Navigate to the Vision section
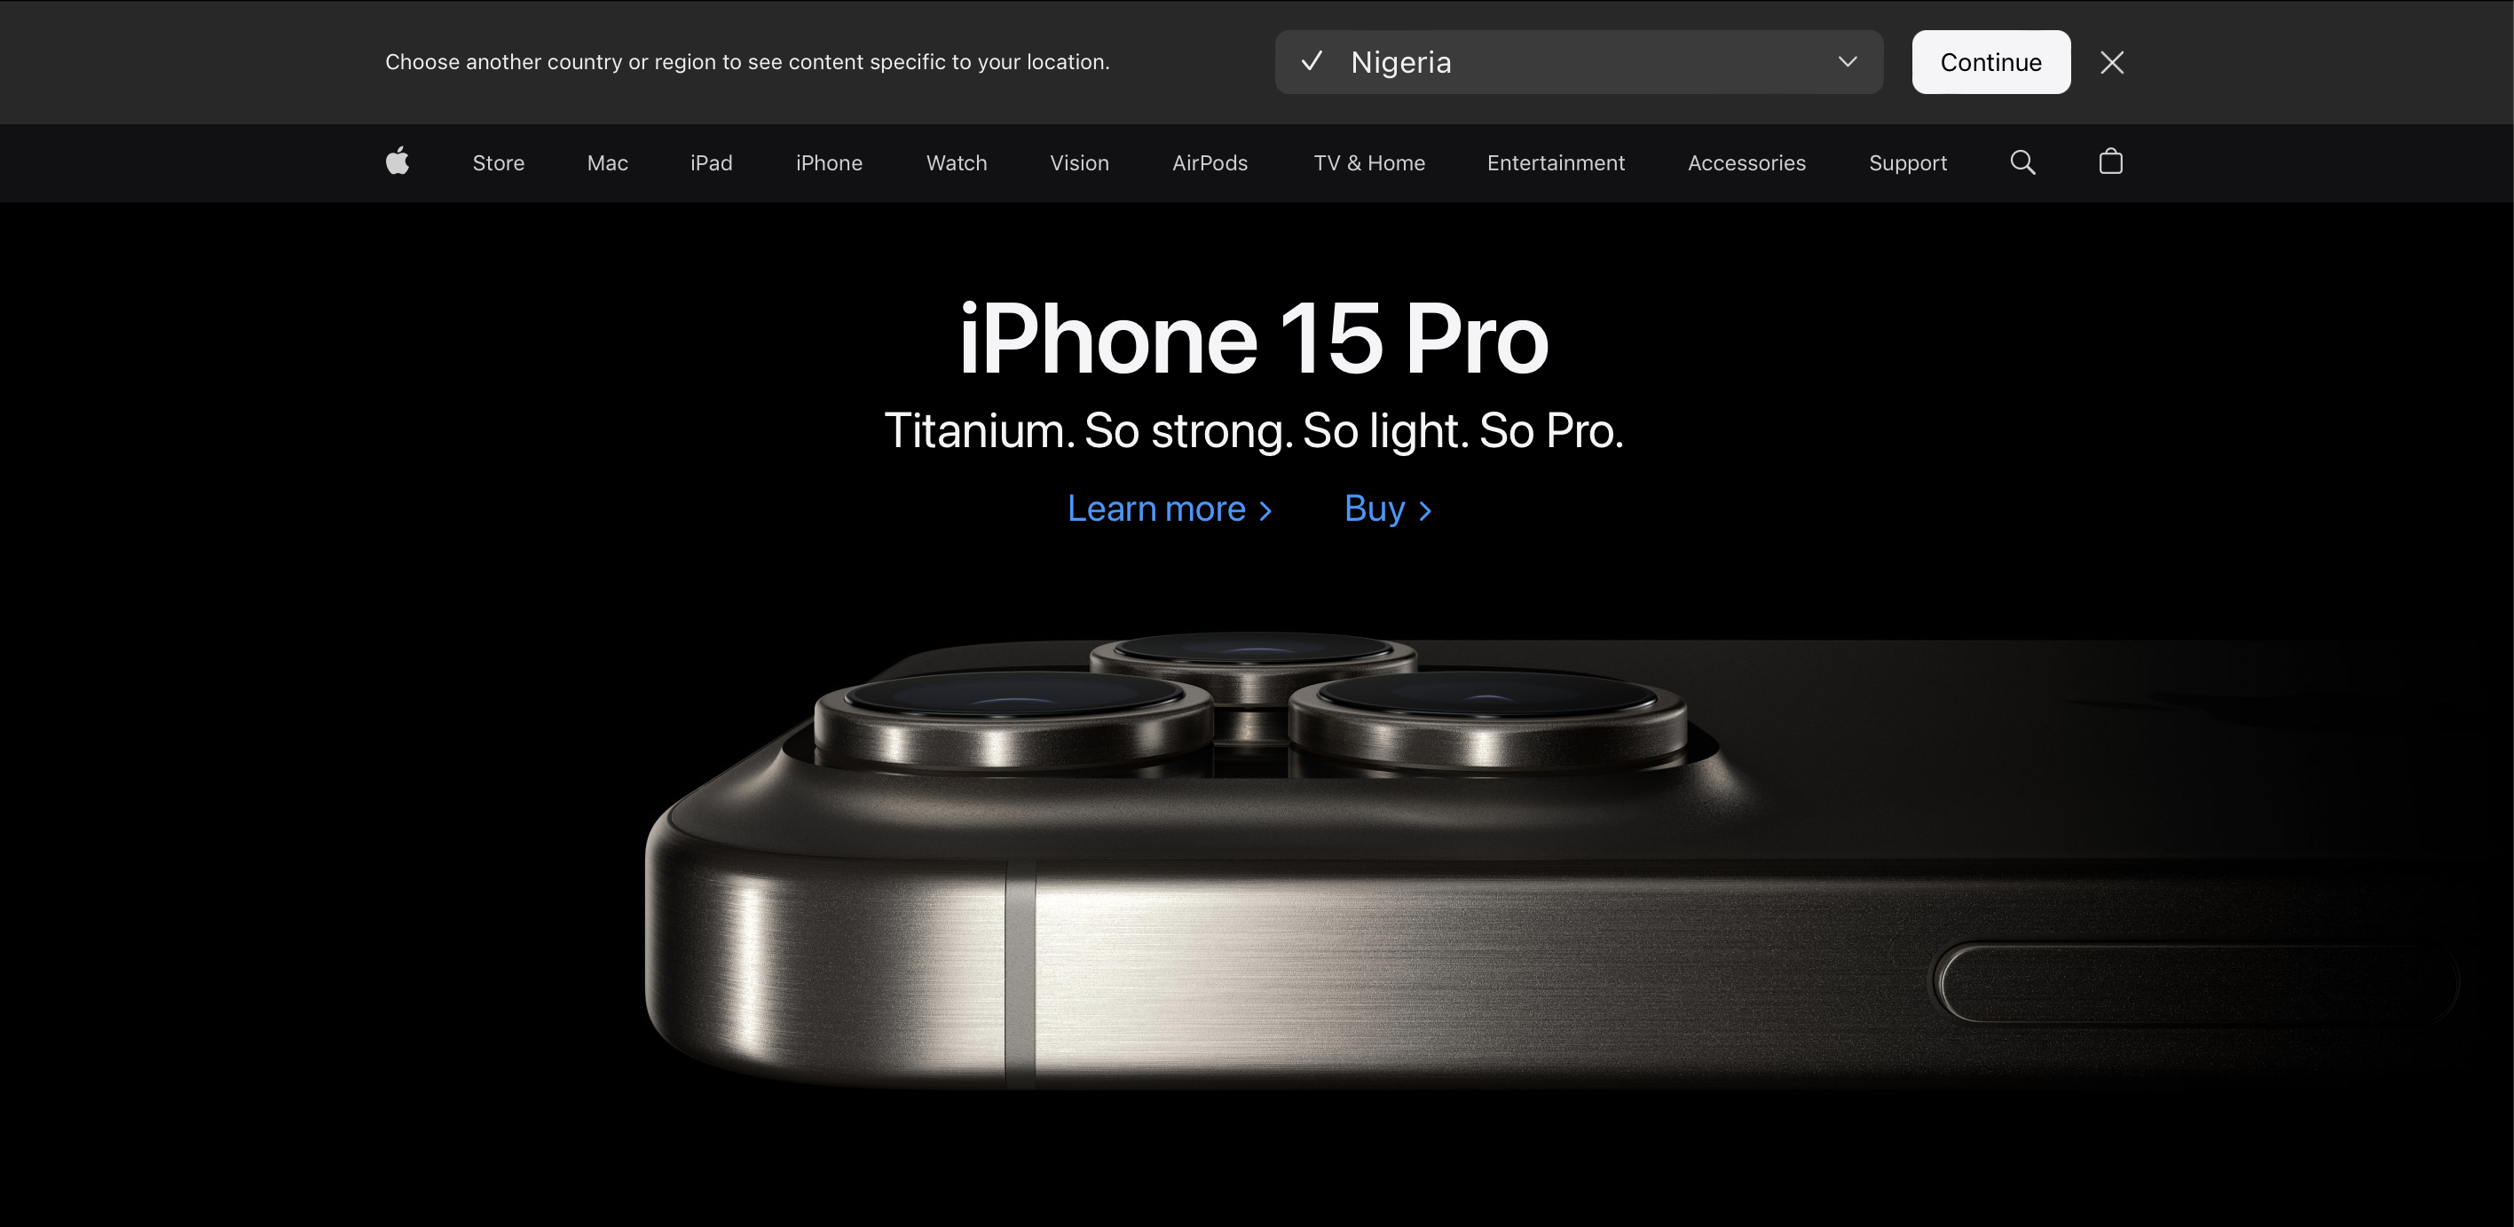 point(1078,163)
